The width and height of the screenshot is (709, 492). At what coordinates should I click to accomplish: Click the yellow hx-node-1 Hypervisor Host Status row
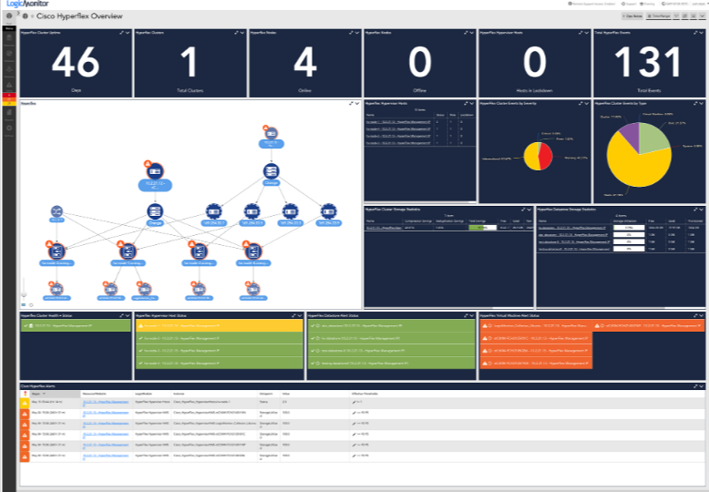coord(220,325)
